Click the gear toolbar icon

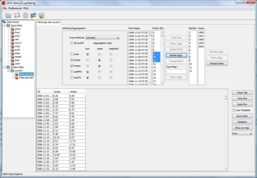point(25,15)
